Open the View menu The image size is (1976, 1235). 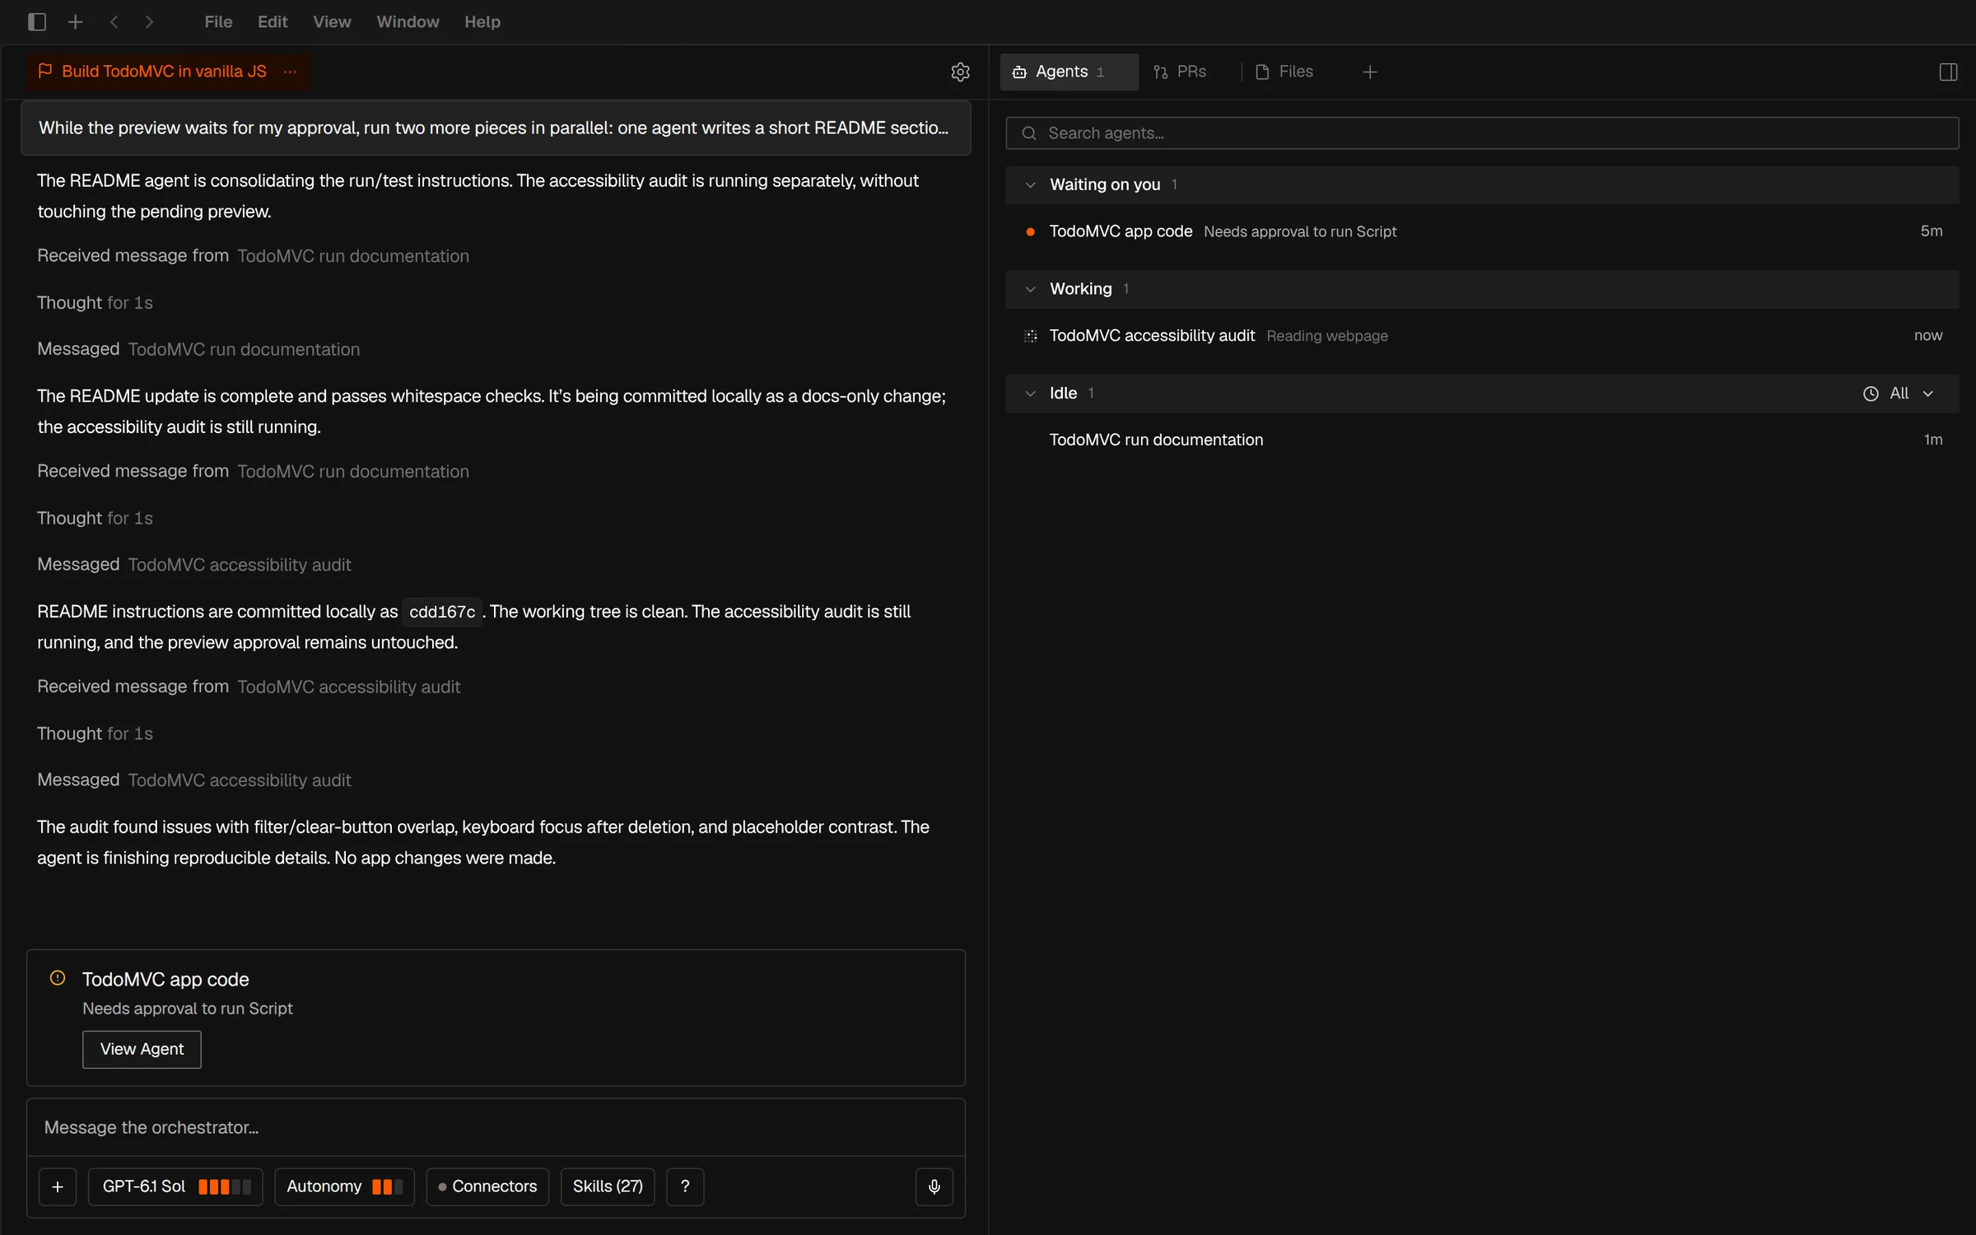(x=332, y=22)
